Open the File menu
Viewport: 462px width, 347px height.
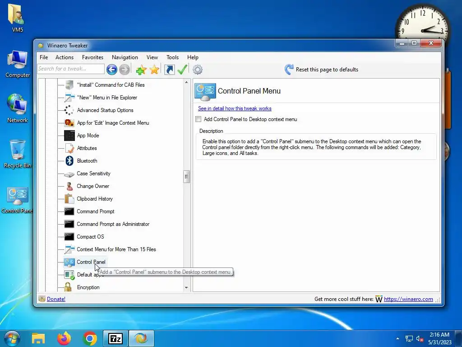[44, 57]
